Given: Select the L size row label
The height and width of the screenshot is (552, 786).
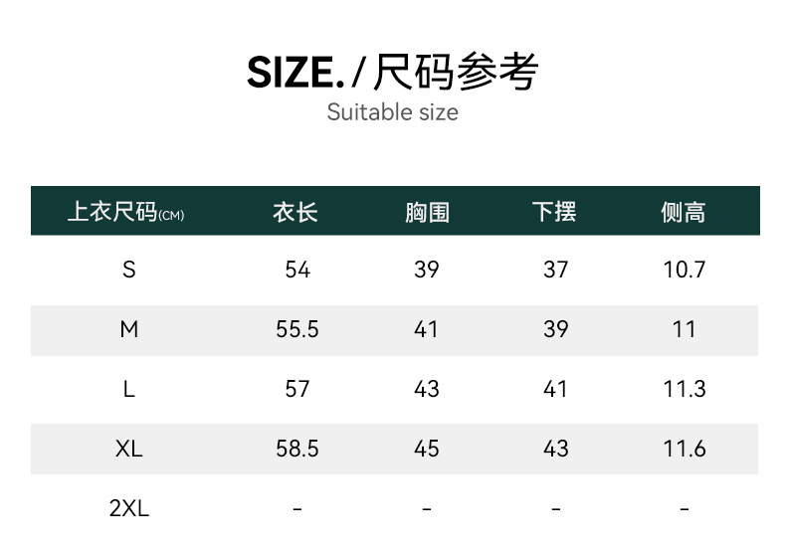Looking at the screenshot, I should click(x=128, y=389).
